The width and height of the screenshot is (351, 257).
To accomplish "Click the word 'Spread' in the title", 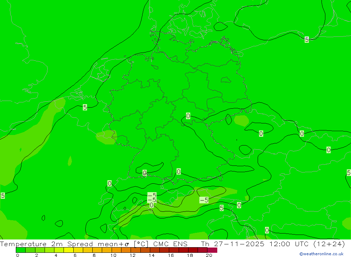I will 80,244.
